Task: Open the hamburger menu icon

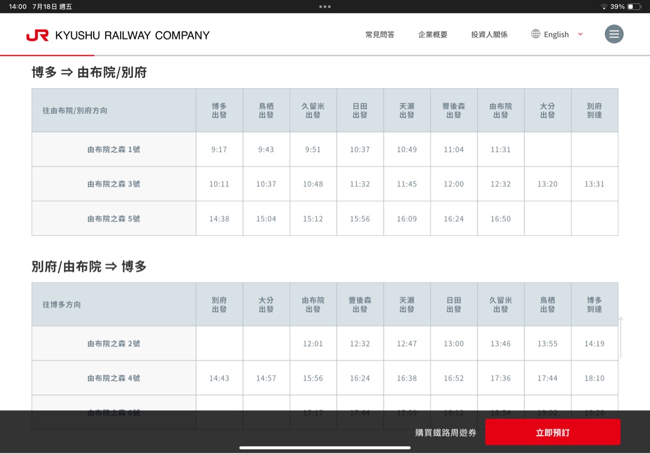Action: (614, 34)
